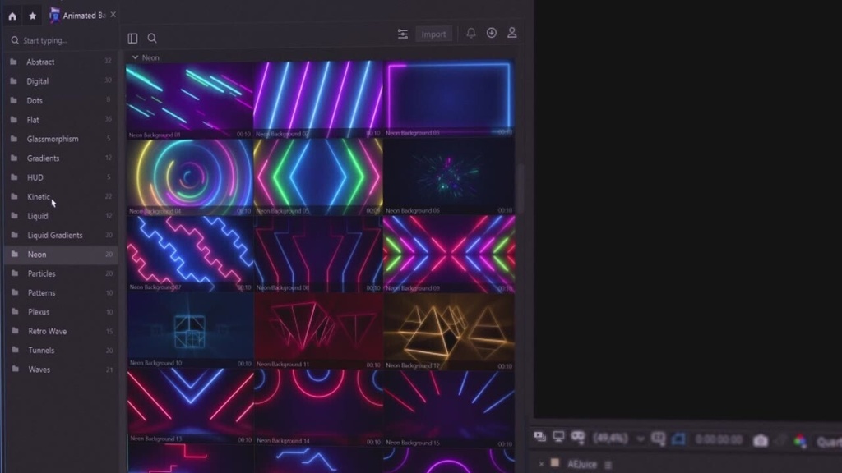Select Neon Background 11 thumbnail

click(x=319, y=331)
